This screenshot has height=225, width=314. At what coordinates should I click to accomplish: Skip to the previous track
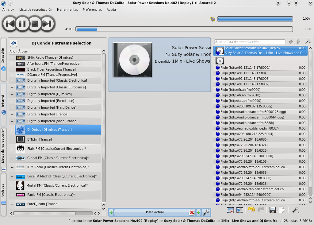[x=9, y=24]
